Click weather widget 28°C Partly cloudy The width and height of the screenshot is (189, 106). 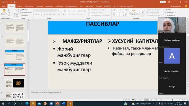point(141,104)
